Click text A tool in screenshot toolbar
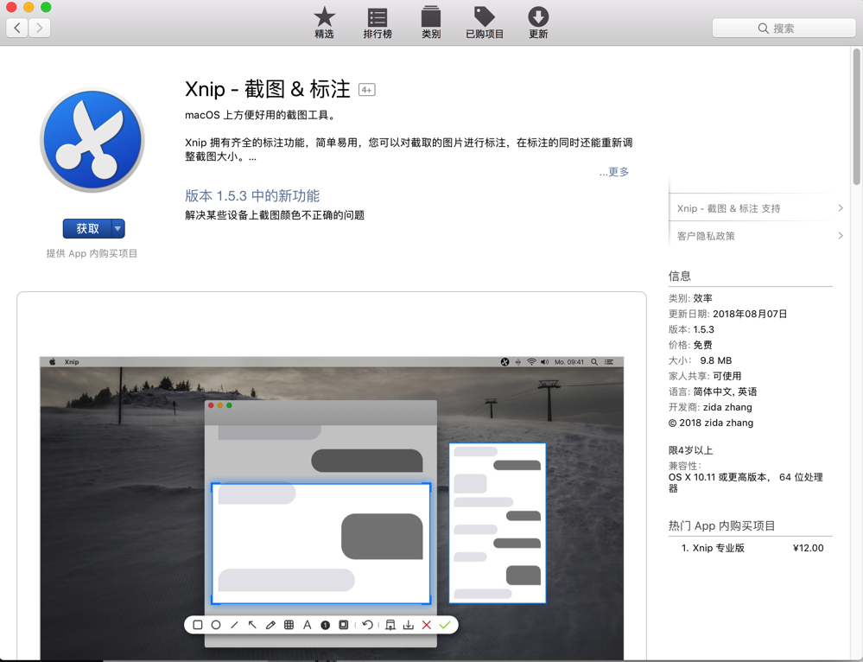The width and height of the screenshot is (863, 662). (308, 625)
